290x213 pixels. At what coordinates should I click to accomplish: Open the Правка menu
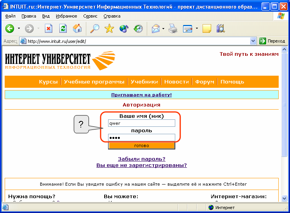point(28,16)
